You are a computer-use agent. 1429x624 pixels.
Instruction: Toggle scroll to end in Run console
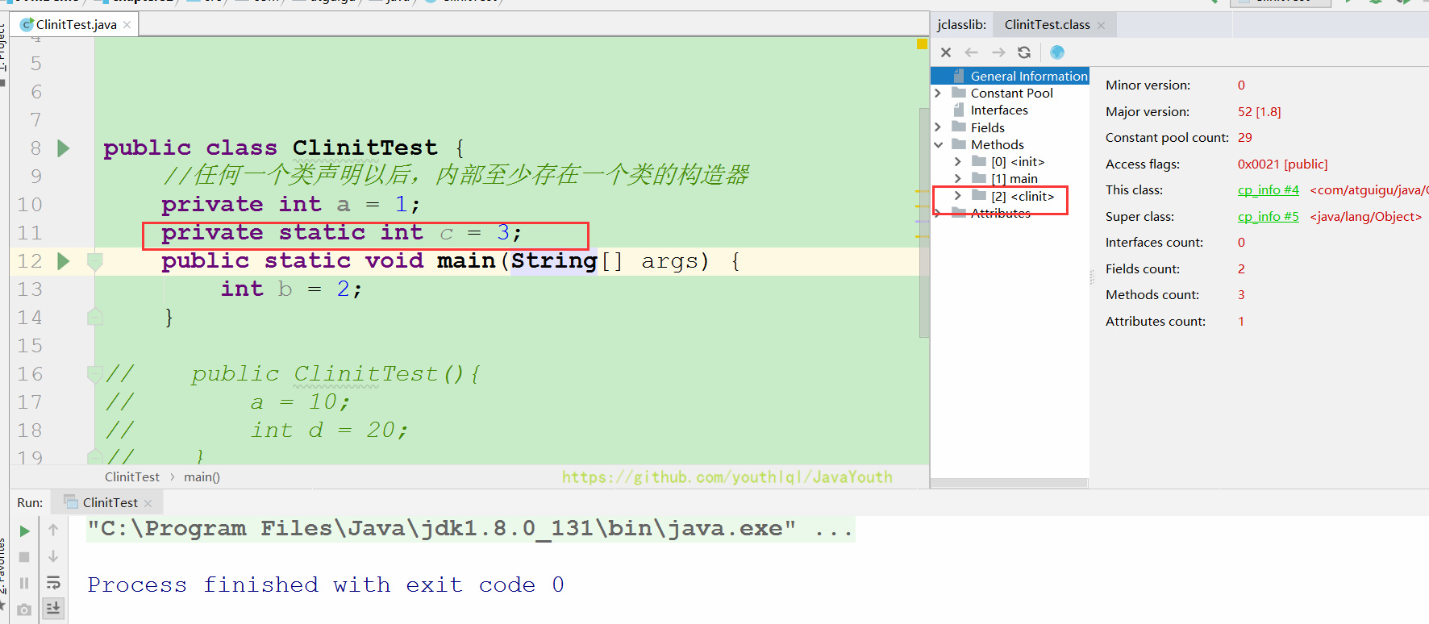tap(53, 608)
